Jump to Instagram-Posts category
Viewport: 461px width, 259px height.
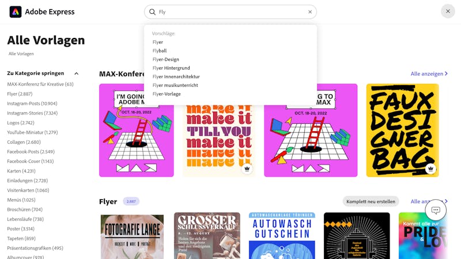pyautogui.click(x=32, y=104)
